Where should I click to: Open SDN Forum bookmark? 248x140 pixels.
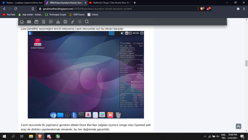click(77, 15)
